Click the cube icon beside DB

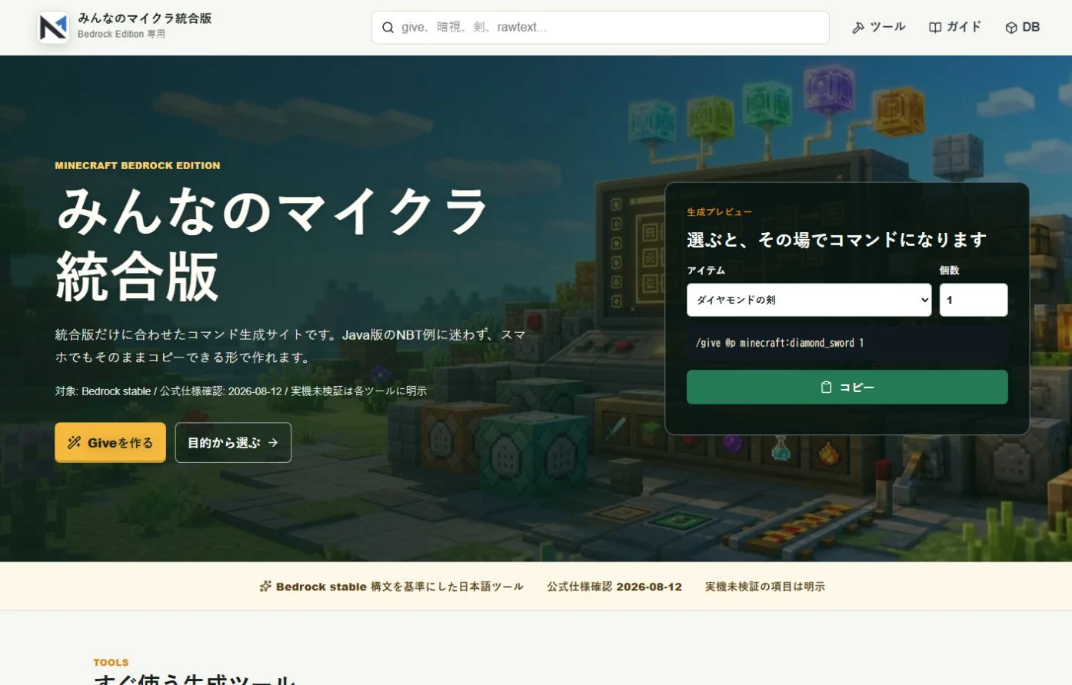1011,28
